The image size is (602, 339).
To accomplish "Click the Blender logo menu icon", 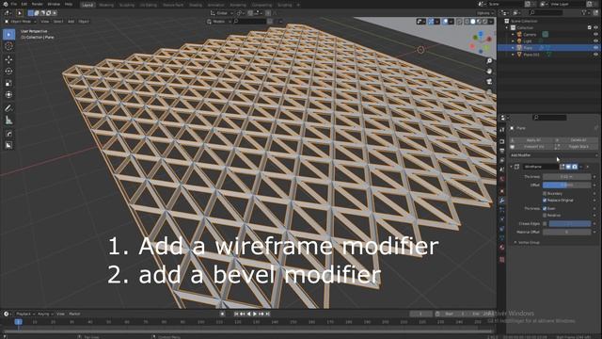I will pos(5,4).
